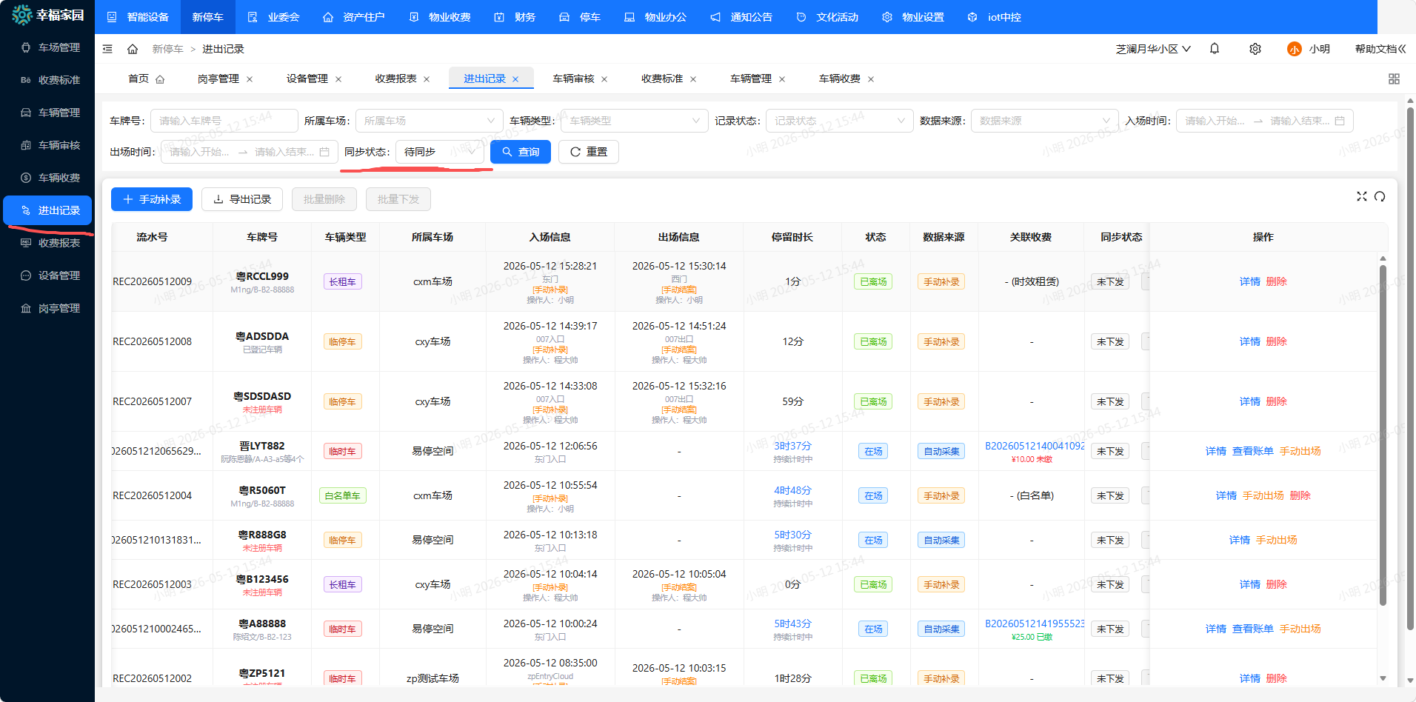Image resolution: width=1416 pixels, height=702 pixels.
Task: Click the 车牌号 input field
Action: 224,121
